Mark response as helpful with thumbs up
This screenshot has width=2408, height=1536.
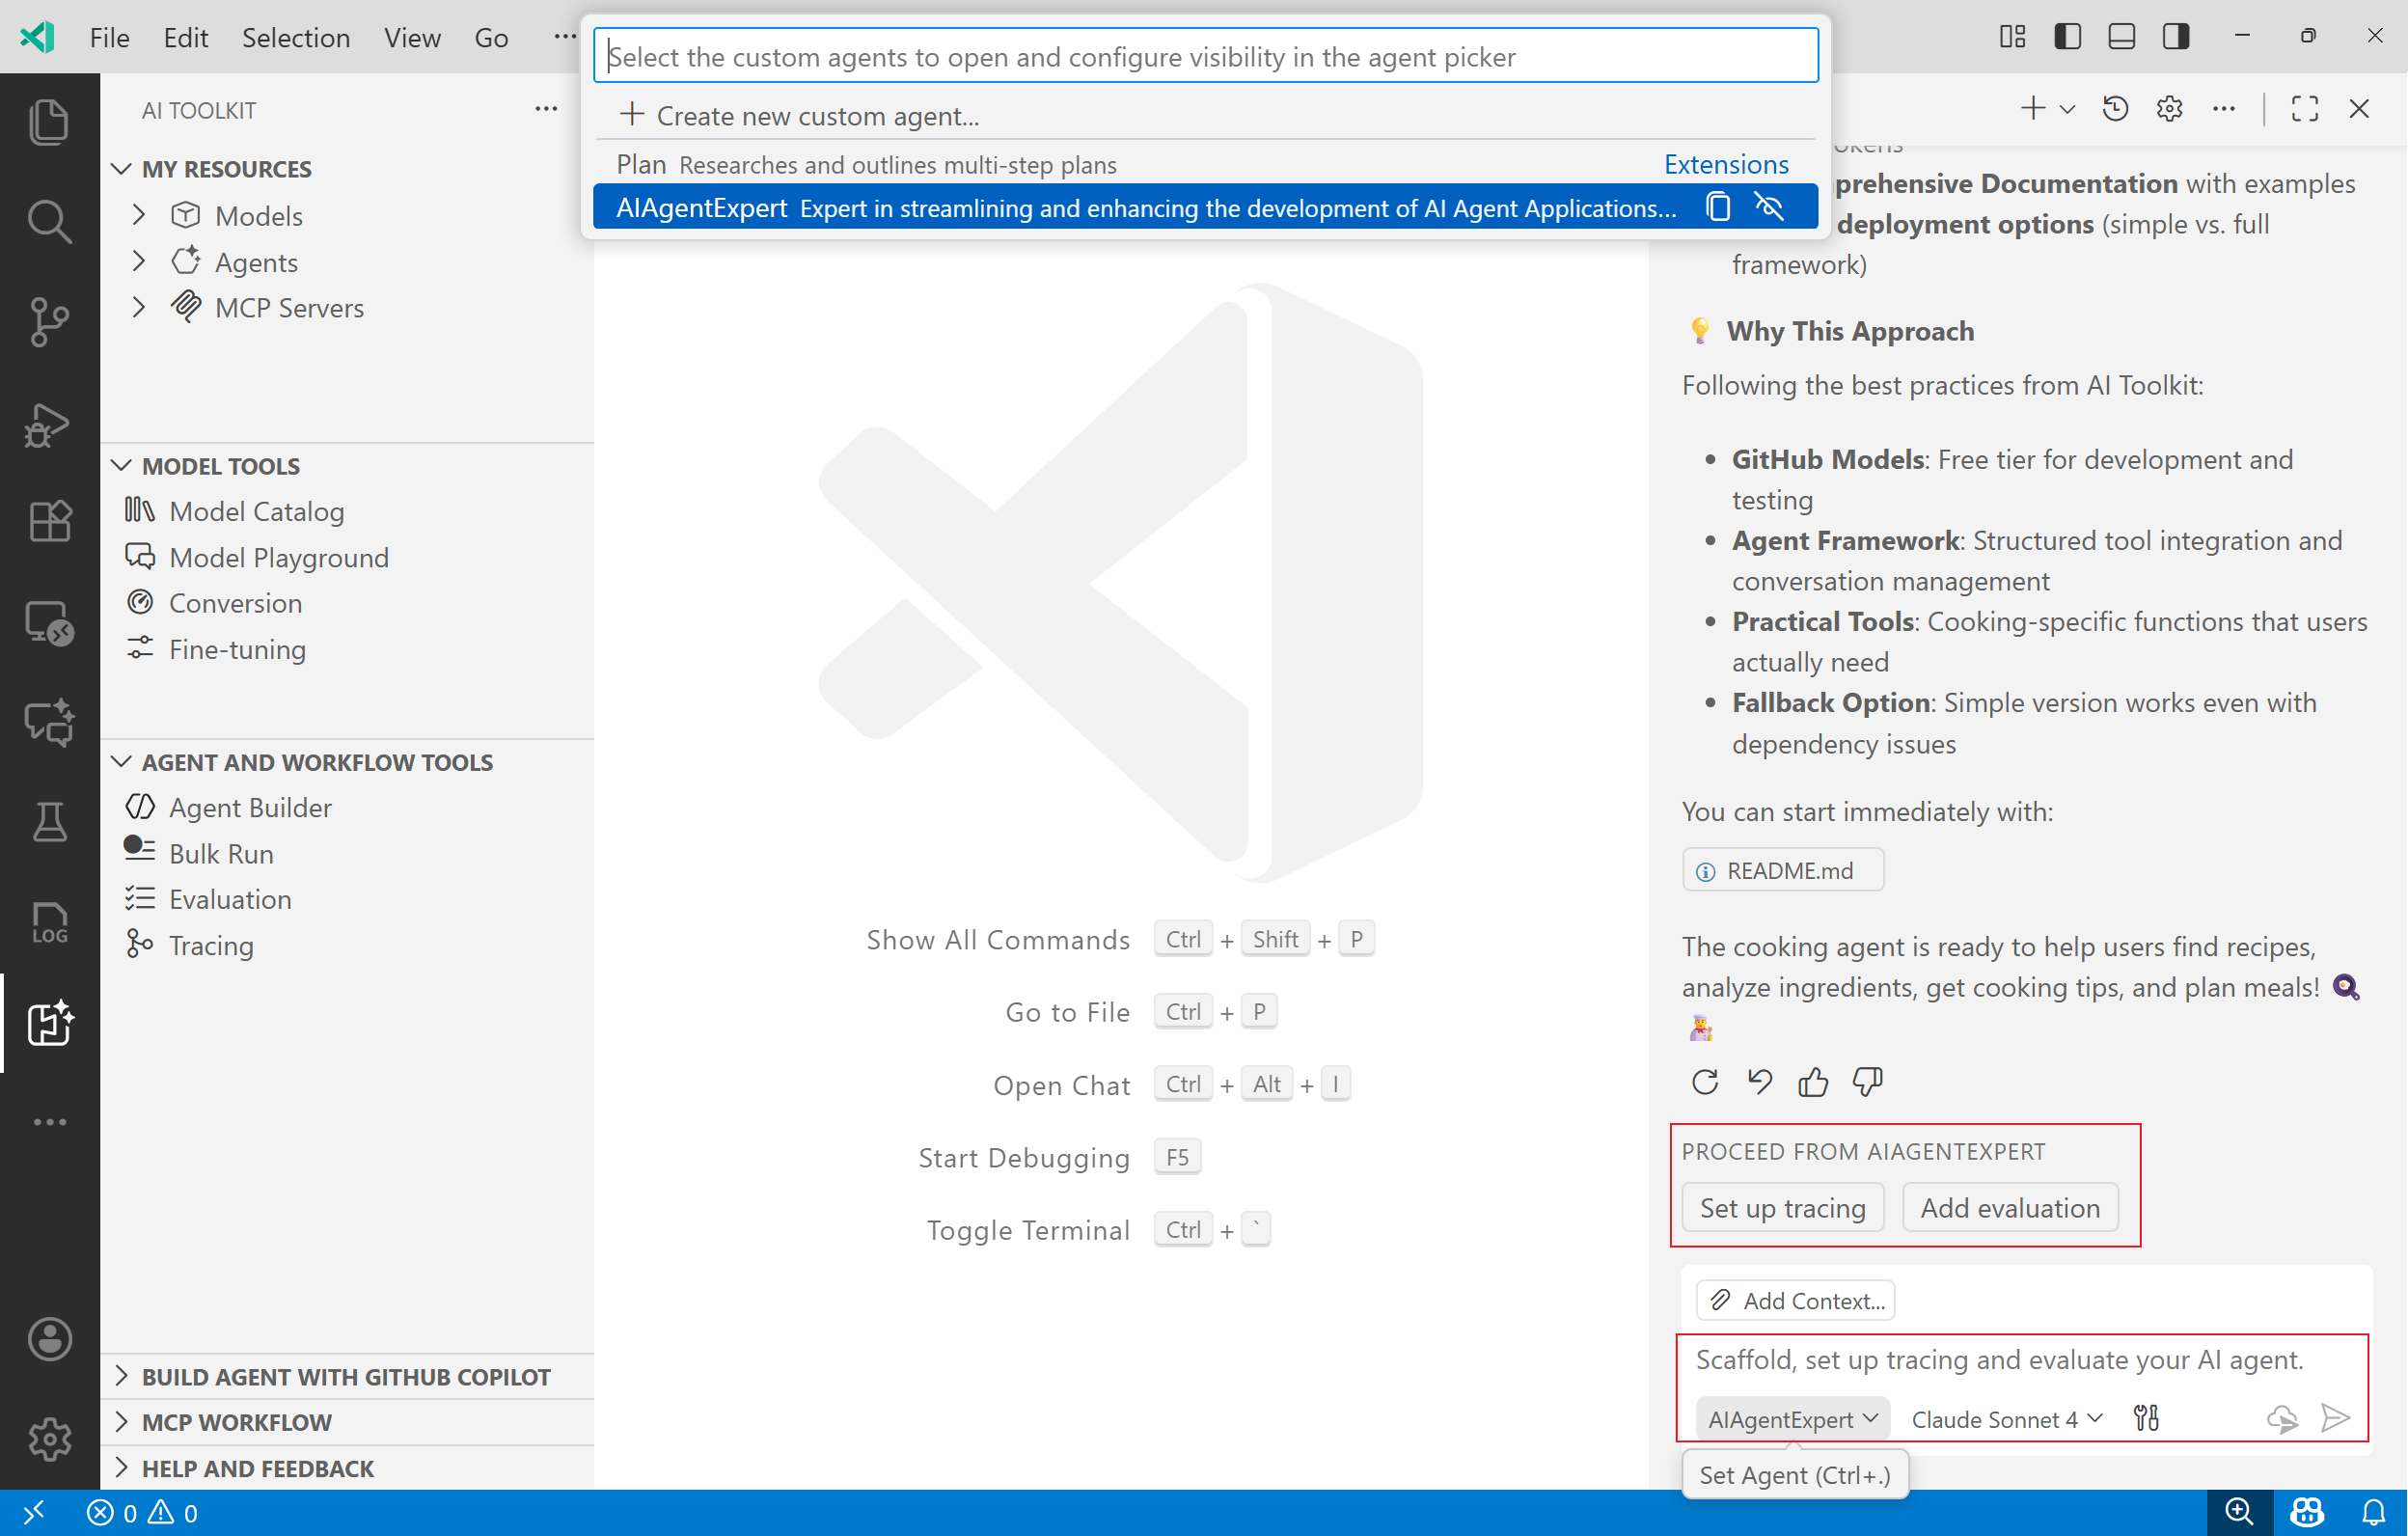1813,1081
